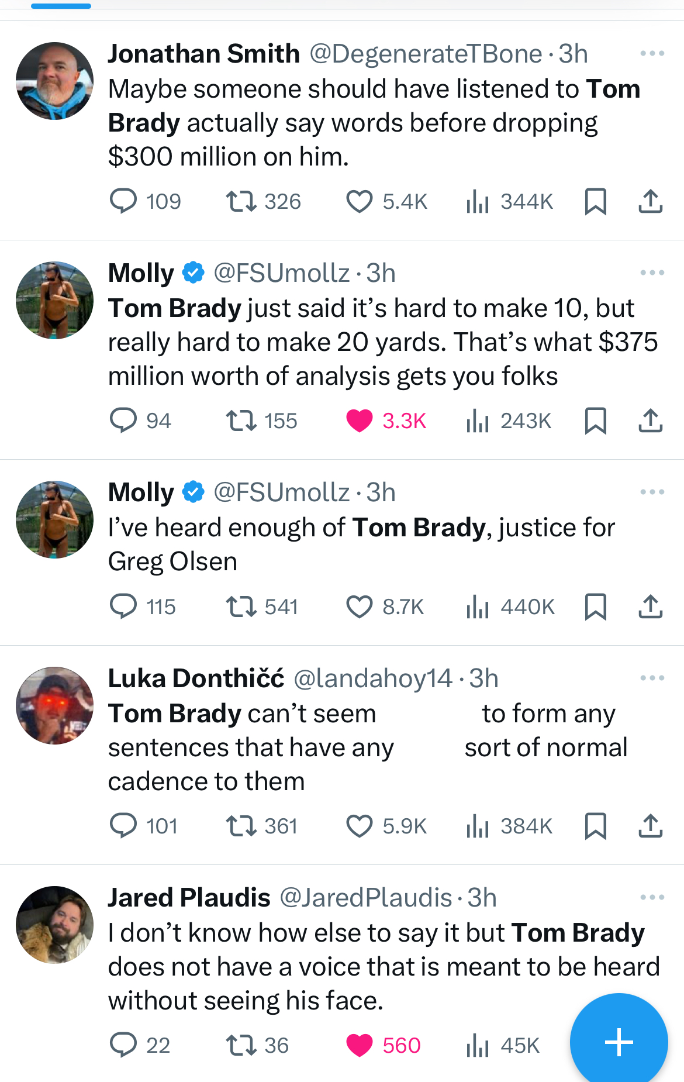This screenshot has width=684, height=1082.
Task: Share Molly's $375 million analysis tweet
Action: click(650, 421)
